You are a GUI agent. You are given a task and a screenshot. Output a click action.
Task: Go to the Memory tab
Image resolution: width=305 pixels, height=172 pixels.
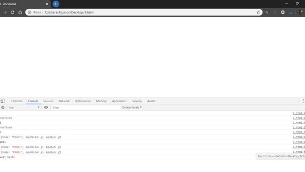102,101
